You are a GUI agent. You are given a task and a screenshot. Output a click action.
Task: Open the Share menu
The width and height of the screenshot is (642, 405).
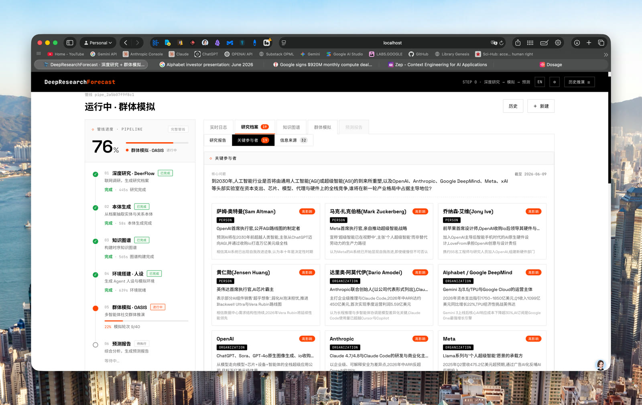518,43
